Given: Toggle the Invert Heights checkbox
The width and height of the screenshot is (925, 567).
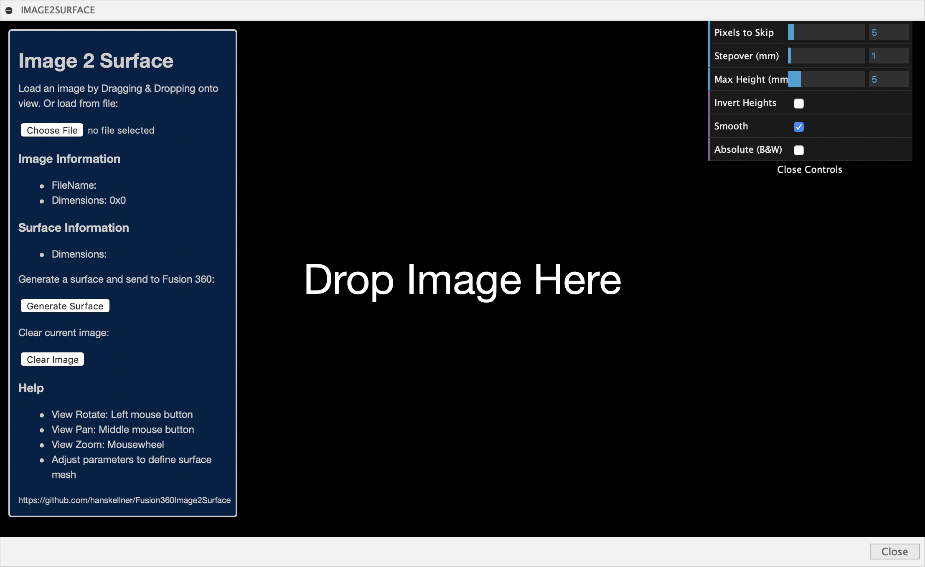Looking at the screenshot, I should 799,103.
